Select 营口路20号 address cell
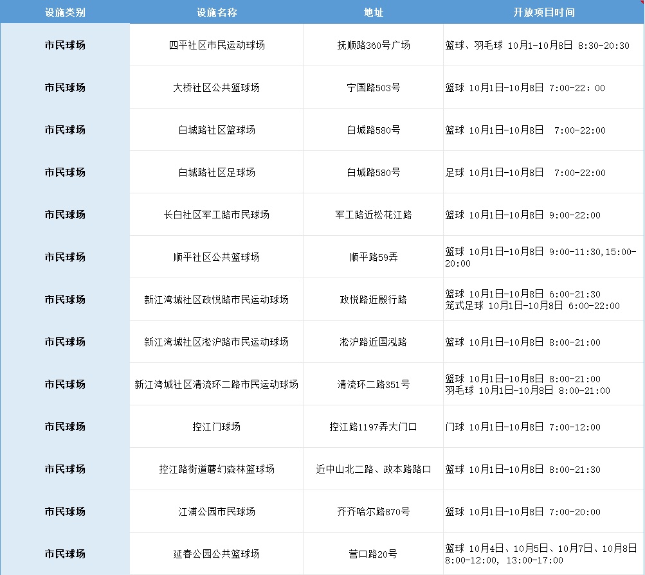This screenshot has width=645, height=575. [x=373, y=554]
